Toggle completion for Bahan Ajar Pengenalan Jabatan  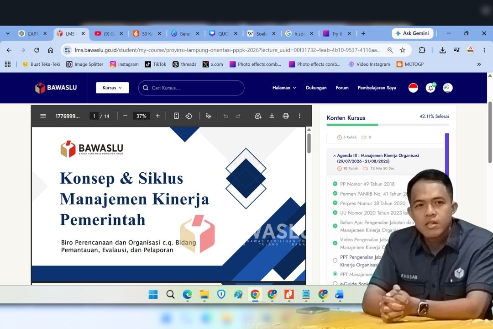tap(335, 226)
